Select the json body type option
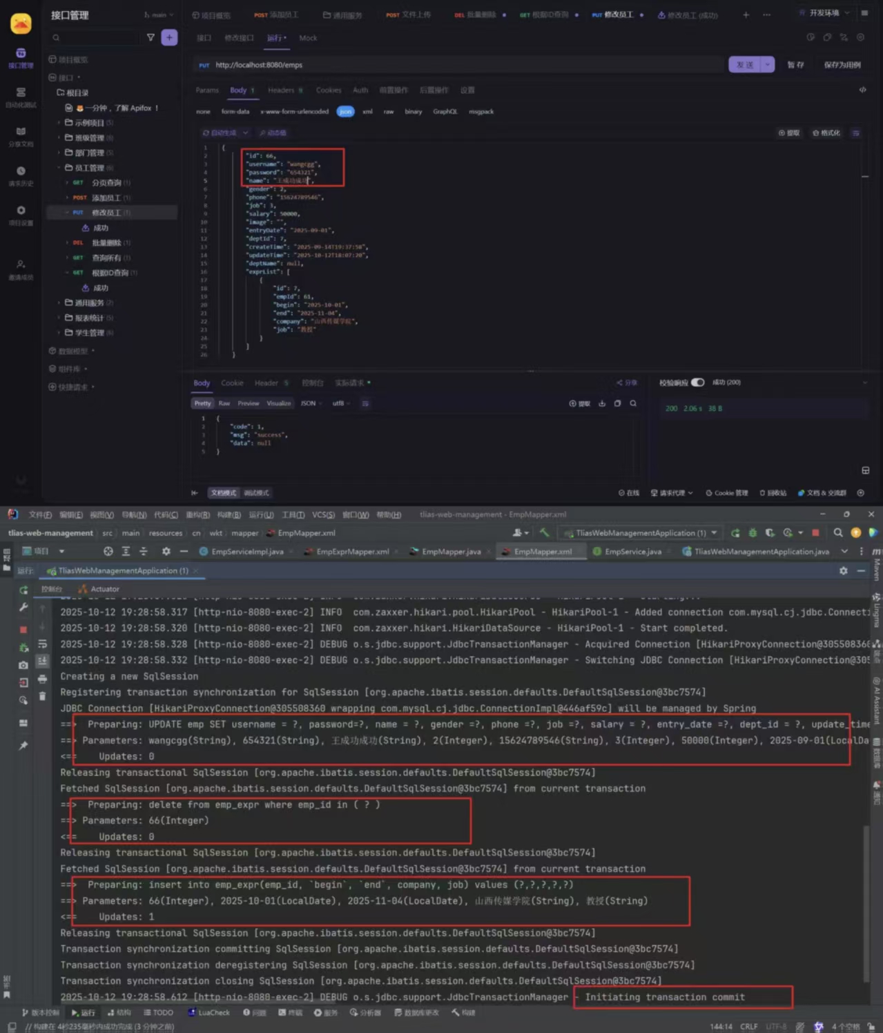The width and height of the screenshot is (883, 1033). pyautogui.click(x=345, y=112)
